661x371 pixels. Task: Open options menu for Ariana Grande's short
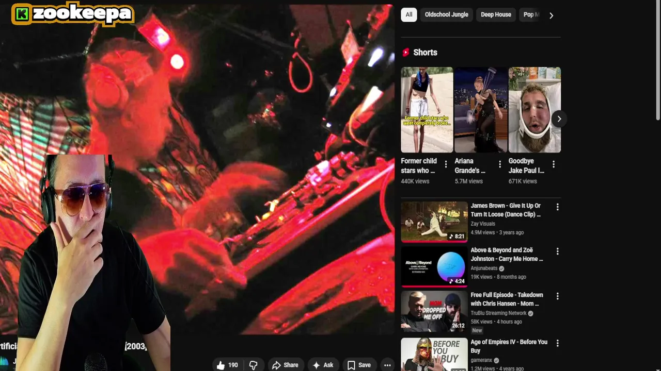point(500,164)
